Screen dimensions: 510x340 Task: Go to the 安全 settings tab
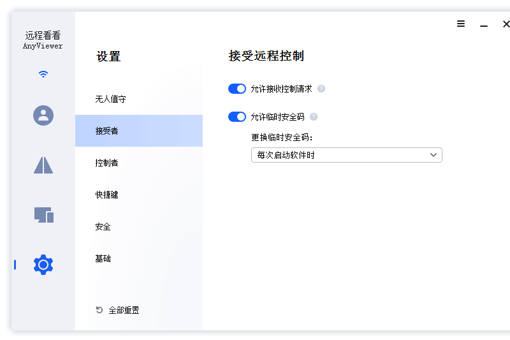103,226
